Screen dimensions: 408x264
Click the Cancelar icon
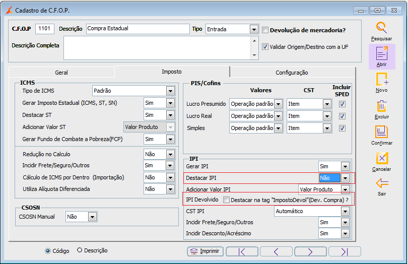click(x=382, y=158)
